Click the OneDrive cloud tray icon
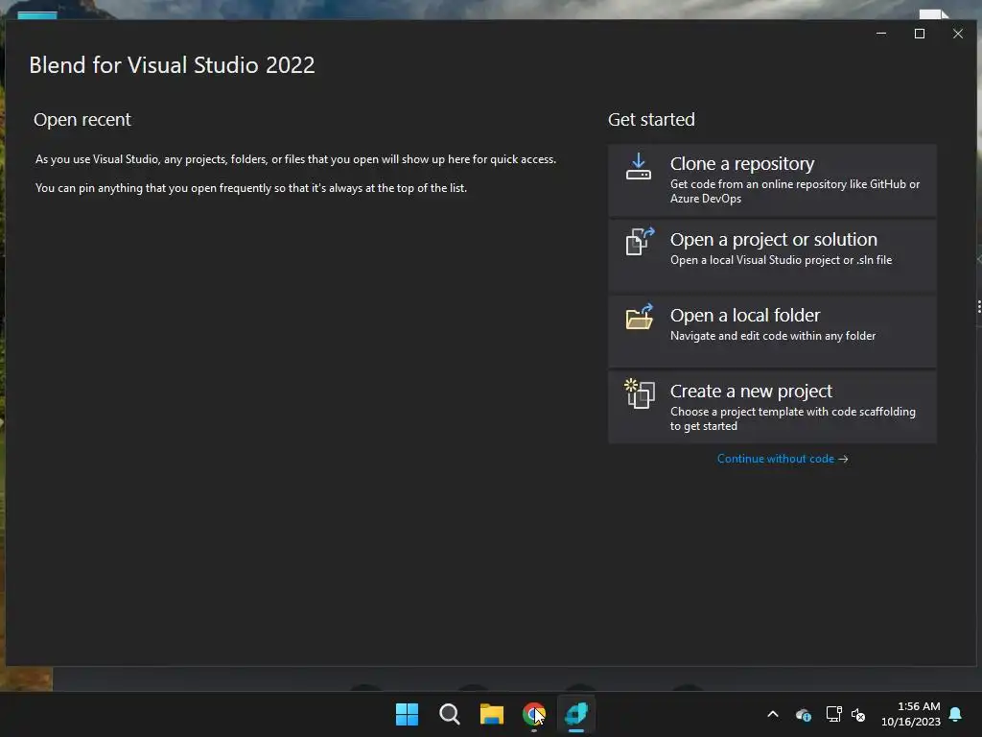 tap(803, 714)
